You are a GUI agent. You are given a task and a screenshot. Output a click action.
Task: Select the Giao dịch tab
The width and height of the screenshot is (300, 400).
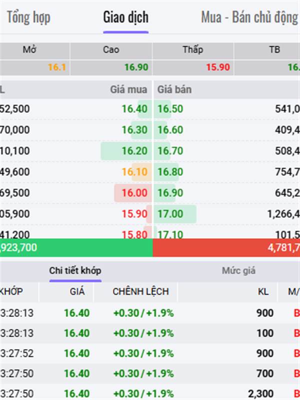point(126,17)
